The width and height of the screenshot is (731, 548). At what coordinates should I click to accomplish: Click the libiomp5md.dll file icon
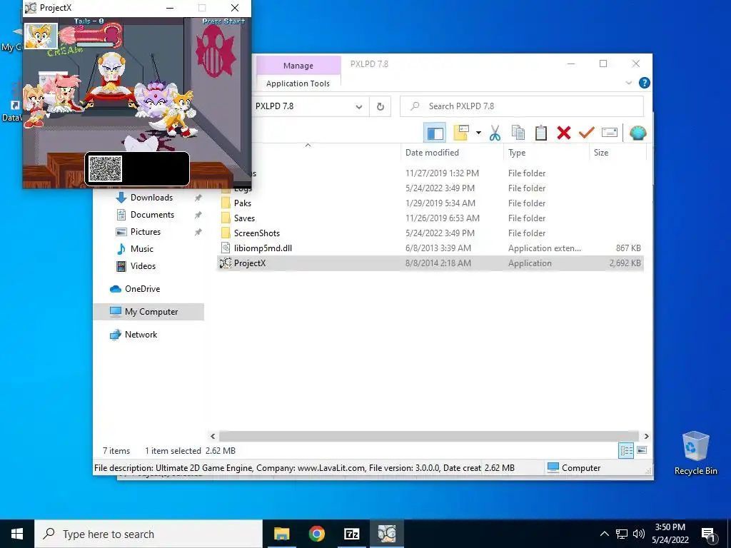(226, 248)
